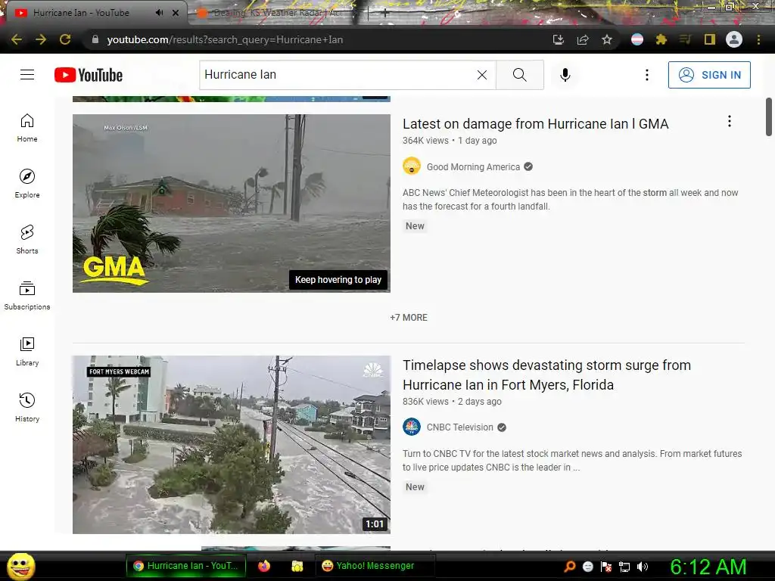Viewport: 775px width, 581px height.
Task: Play the Fort Myers webcam timelapse thumbnail
Action: coord(232,445)
